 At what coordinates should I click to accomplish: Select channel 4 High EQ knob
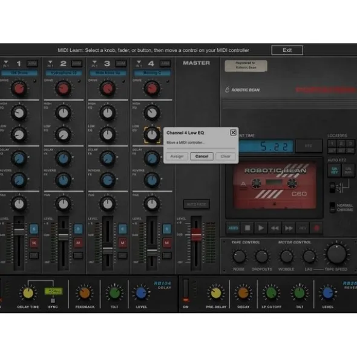[x=152, y=113]
